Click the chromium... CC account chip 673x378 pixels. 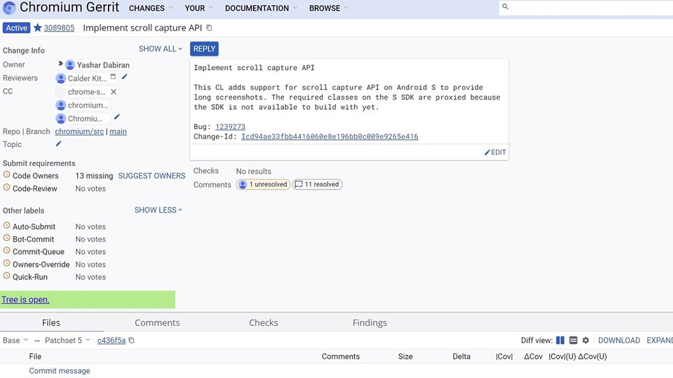(83, 105)
